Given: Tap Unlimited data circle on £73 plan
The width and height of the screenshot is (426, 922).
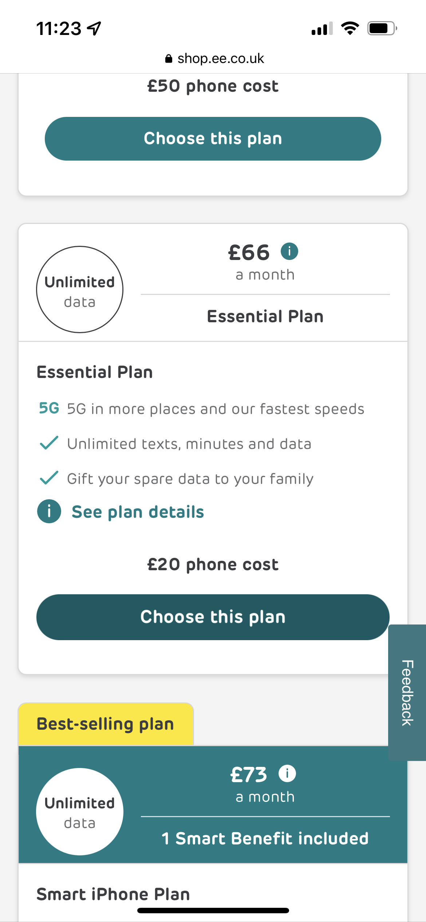Looking at the screenshot, I should coord(80,812).
